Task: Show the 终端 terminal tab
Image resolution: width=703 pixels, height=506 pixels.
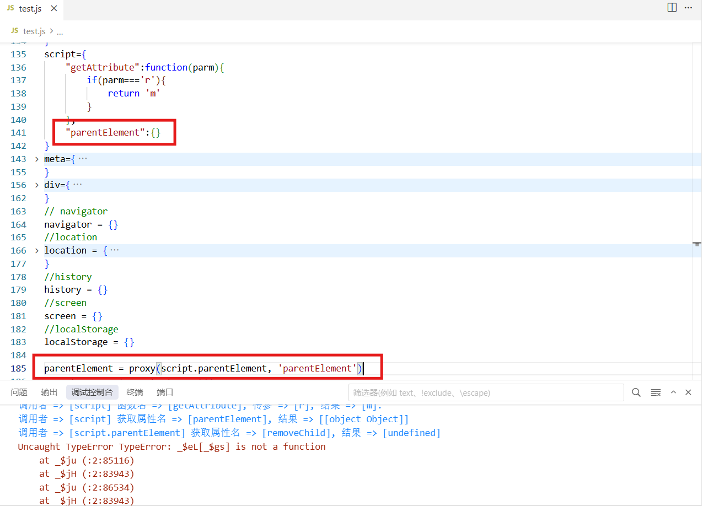Action: coord(135,392)
